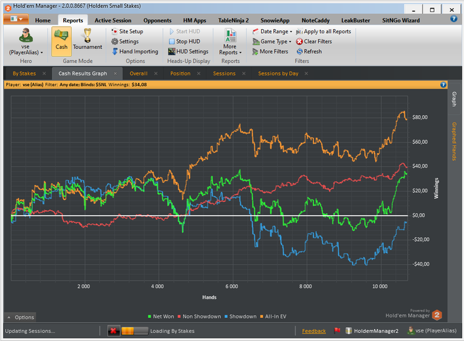Open the NoteCaddy tab
Screen dimensions: 464x341
click(316, 21)
